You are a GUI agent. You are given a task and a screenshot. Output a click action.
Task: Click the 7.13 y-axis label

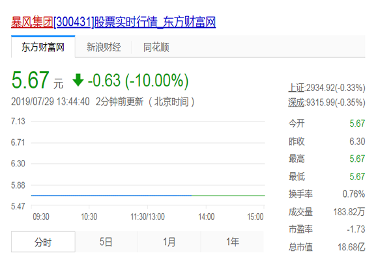coord(18,122)
